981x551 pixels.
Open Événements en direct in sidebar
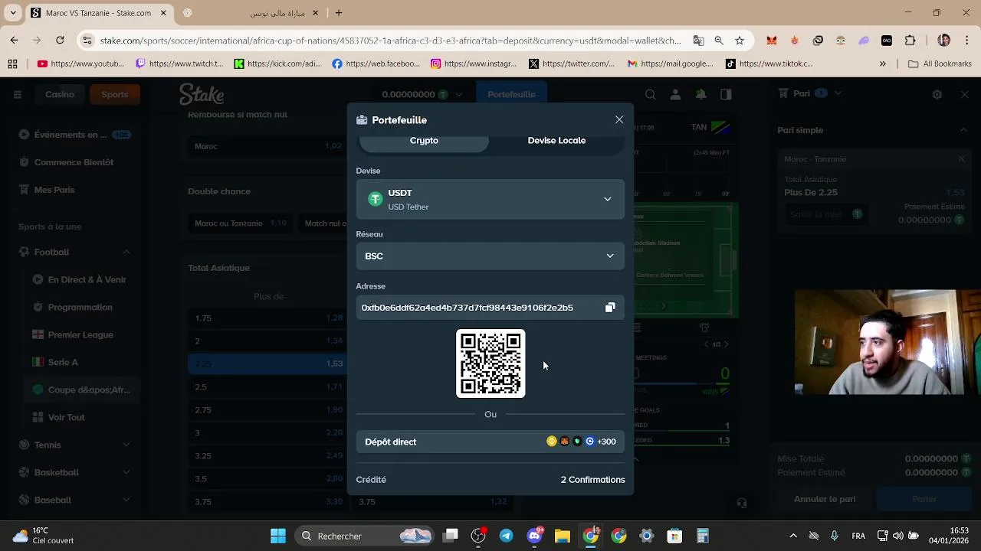click(x=74, y=135)
